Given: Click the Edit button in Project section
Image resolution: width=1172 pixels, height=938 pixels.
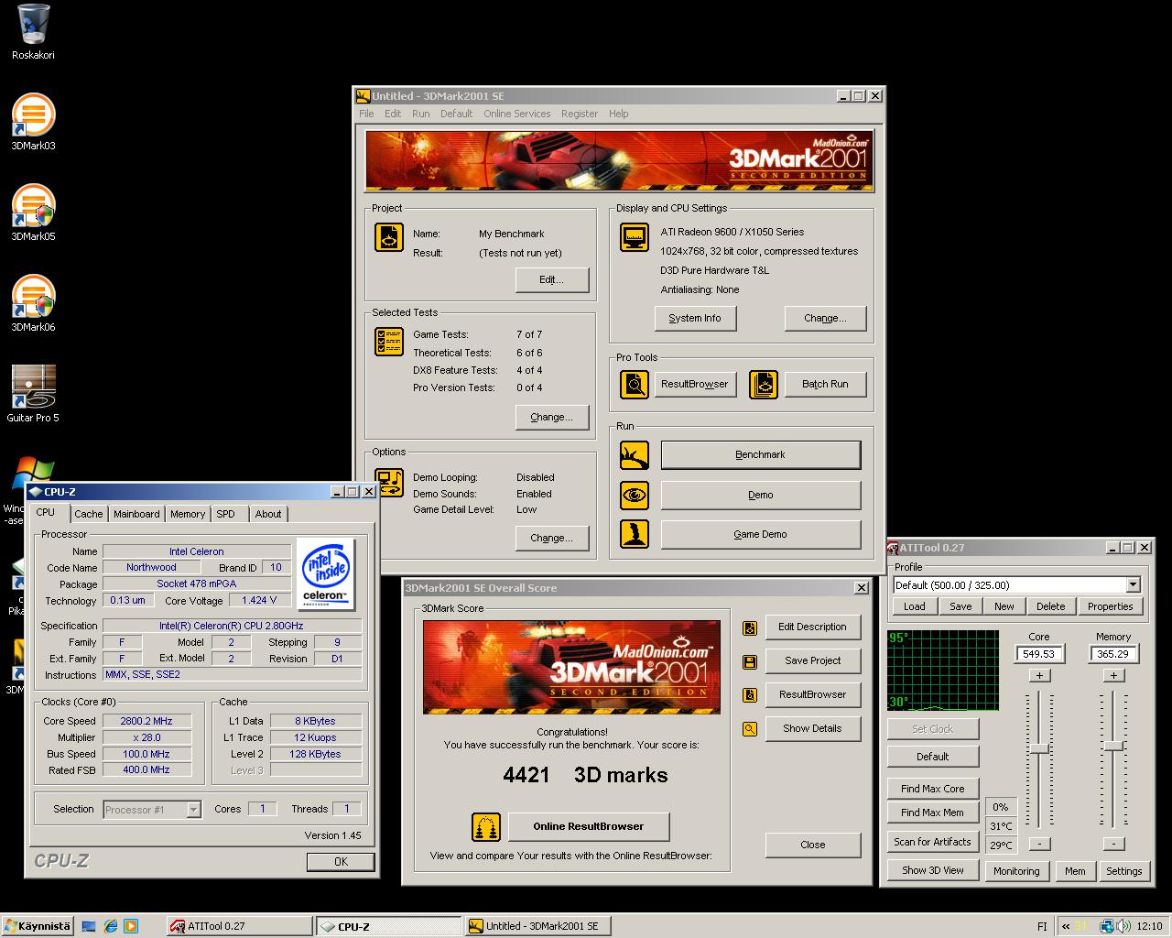Looking at the screenshot, I should pos(551,280).
